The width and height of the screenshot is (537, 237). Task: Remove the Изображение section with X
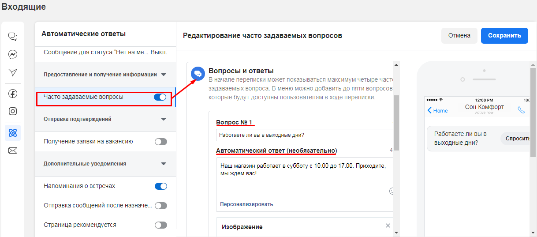pos(388,226)
